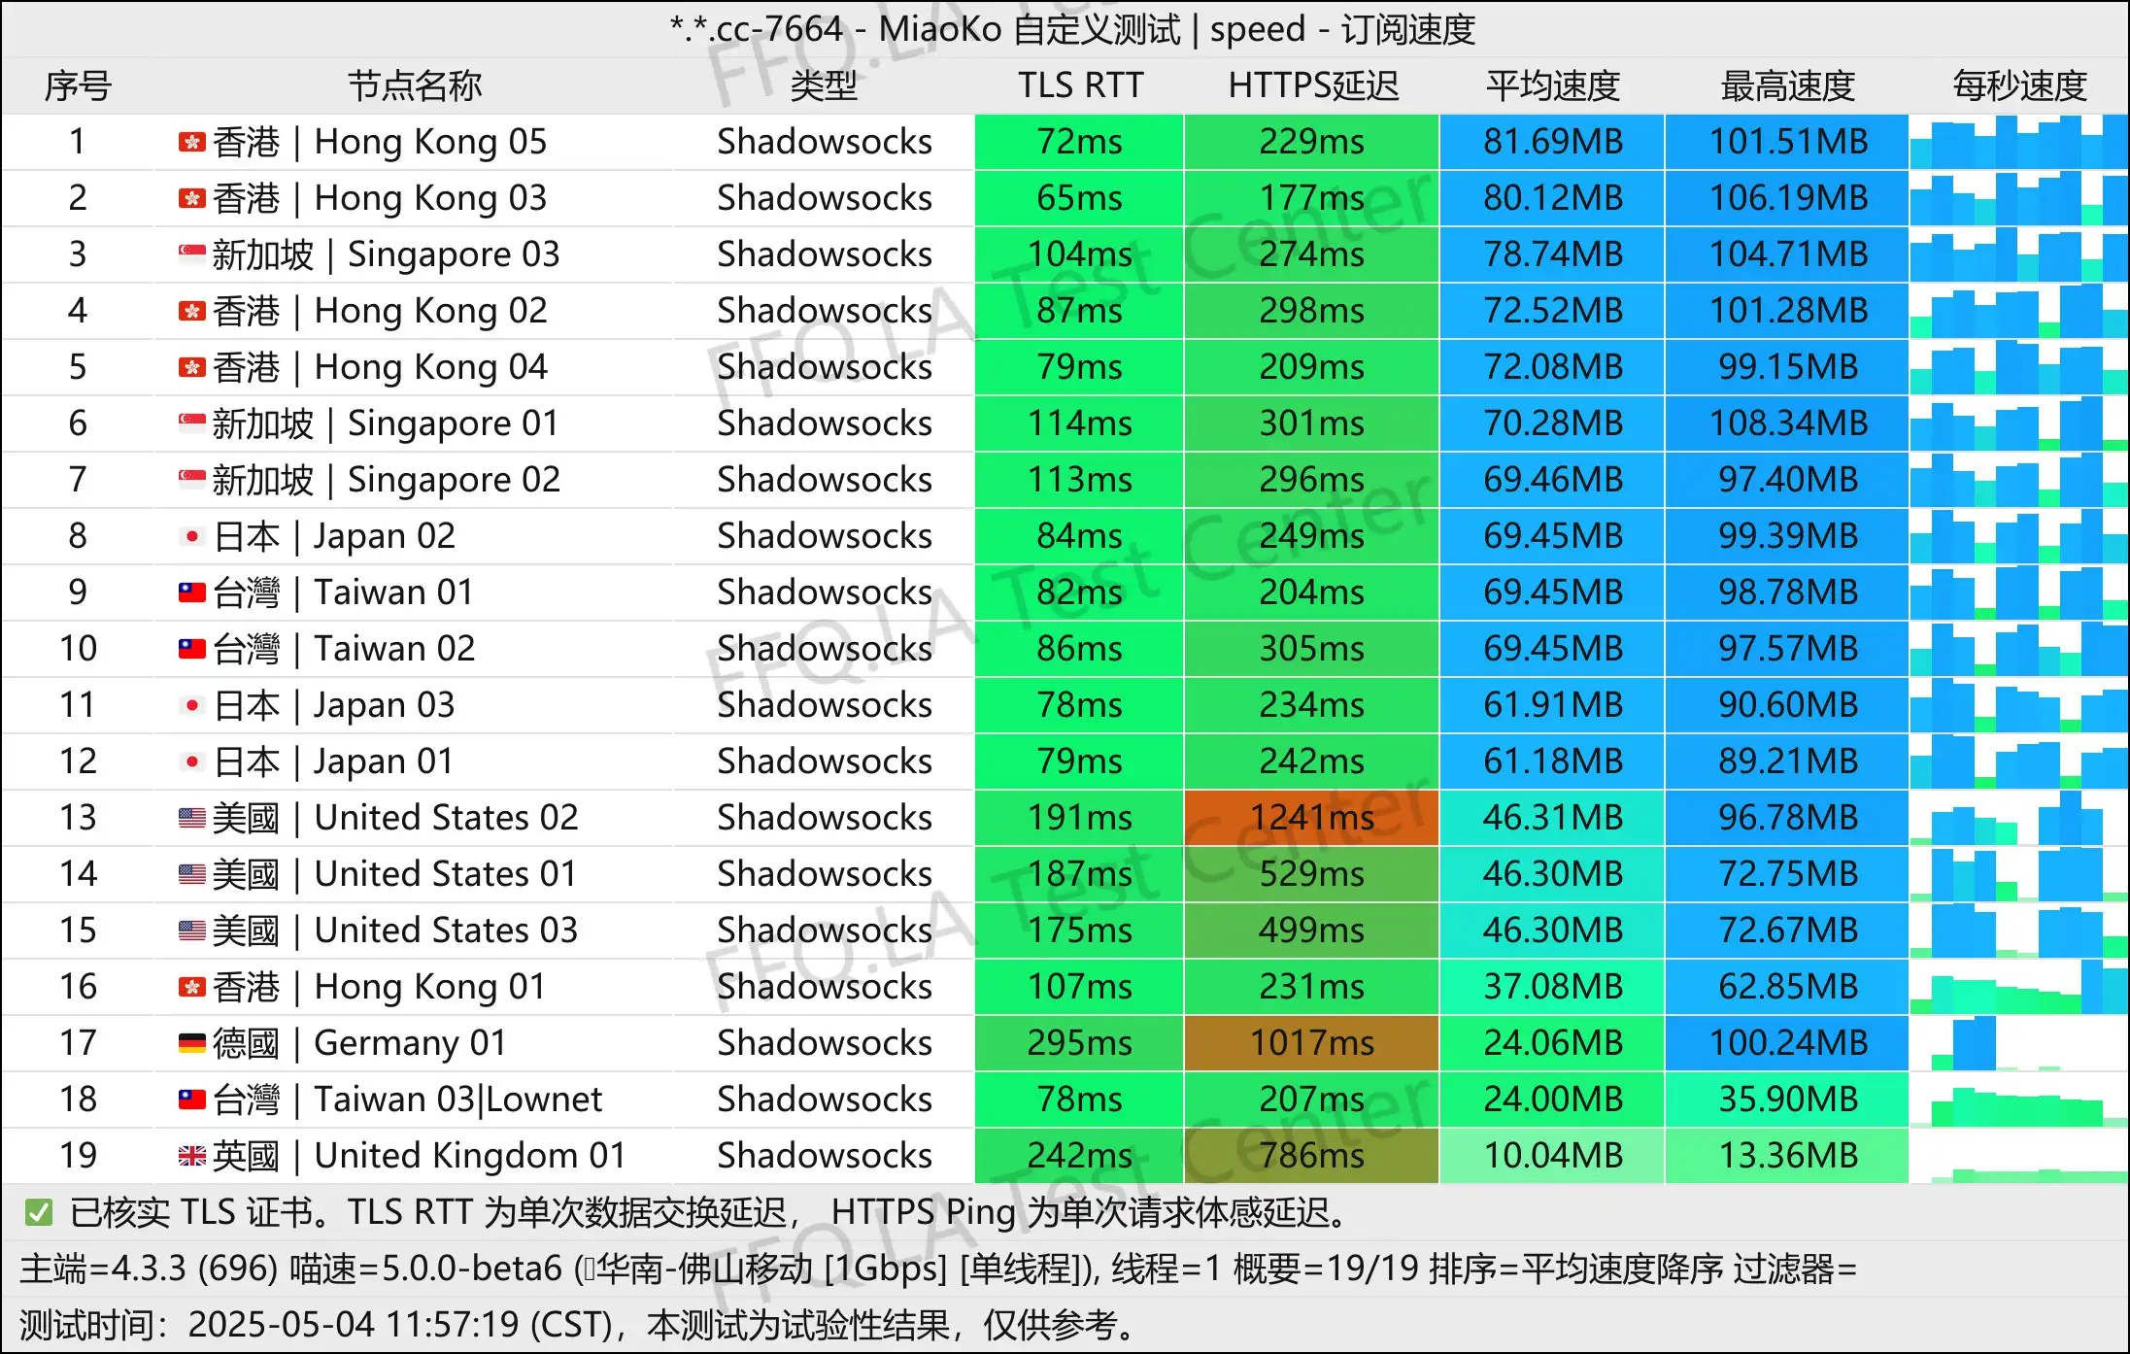This screenshot has height=1354, width=2130.
Task: Click the per-second speed chart for Germany 01
Action: (x=2019, y=1043)
